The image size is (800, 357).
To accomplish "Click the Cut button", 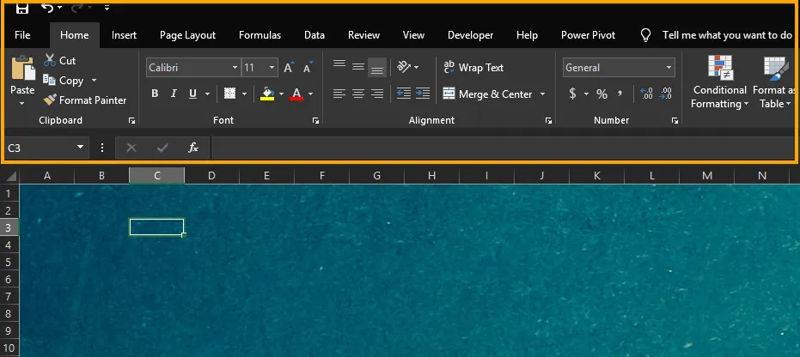I will click(x=60, y=61).
